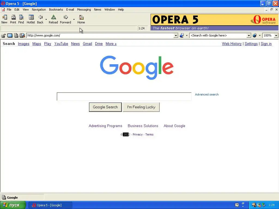Open the Gmail link
The width and height of the screenshot is (279, 209).
[87, 44]
